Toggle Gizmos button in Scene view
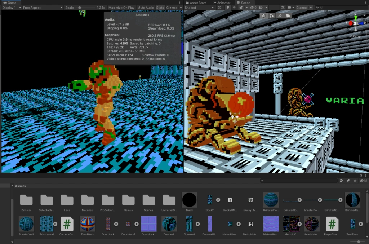 302,8
